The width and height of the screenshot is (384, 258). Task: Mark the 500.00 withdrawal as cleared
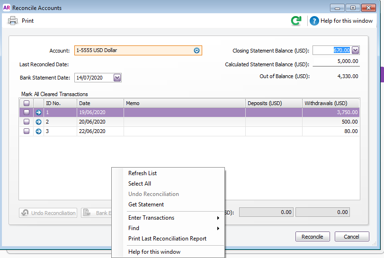click(x=27, y=122)
